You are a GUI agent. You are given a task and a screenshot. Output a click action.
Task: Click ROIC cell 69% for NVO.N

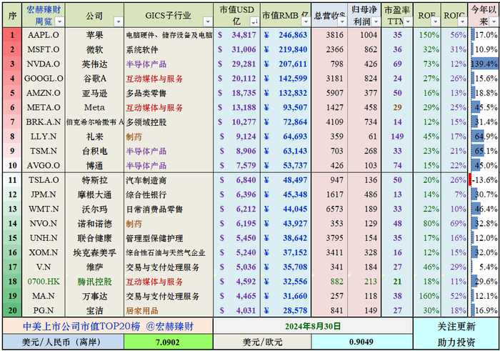click(x=454, y=224)
